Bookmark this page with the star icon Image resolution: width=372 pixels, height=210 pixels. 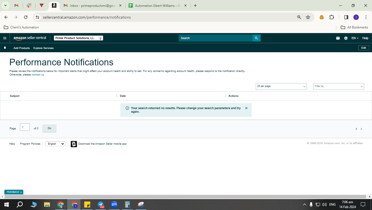pos(308,17)
